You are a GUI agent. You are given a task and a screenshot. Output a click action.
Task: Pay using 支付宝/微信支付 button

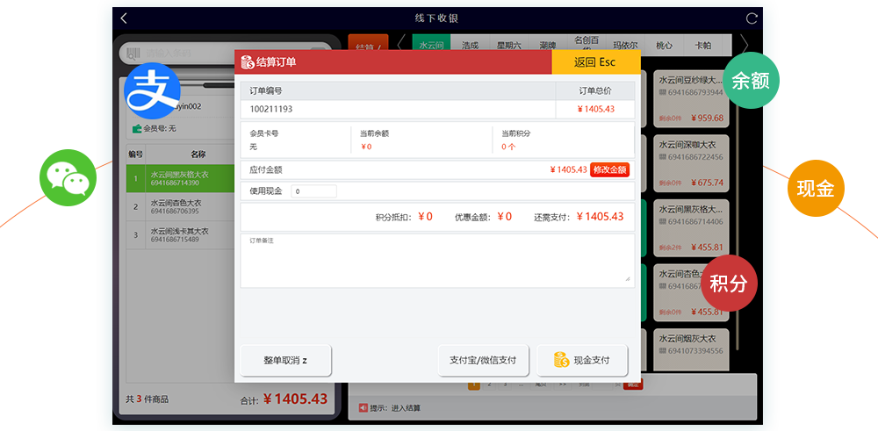click(x=483, y=360)
